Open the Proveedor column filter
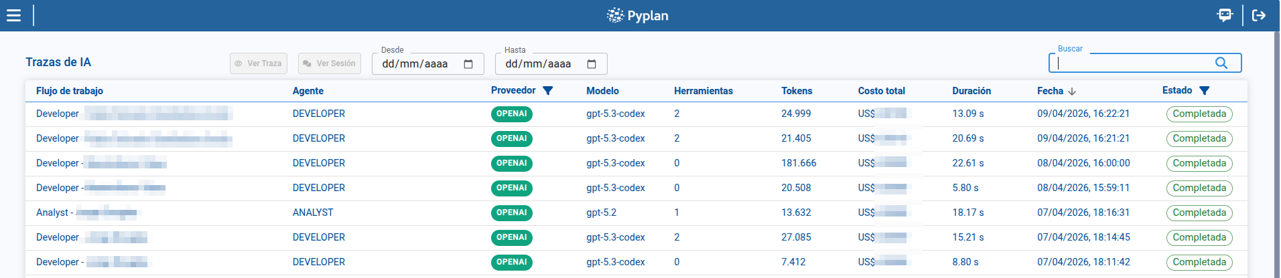 point(548,91)
